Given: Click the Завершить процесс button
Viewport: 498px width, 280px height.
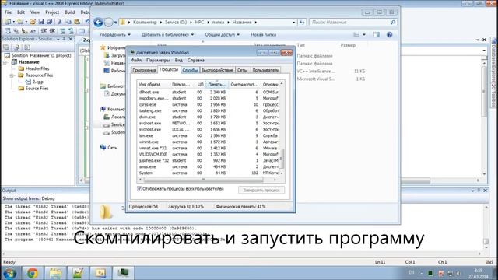Looking at the screenshot, I should [261, 190].
